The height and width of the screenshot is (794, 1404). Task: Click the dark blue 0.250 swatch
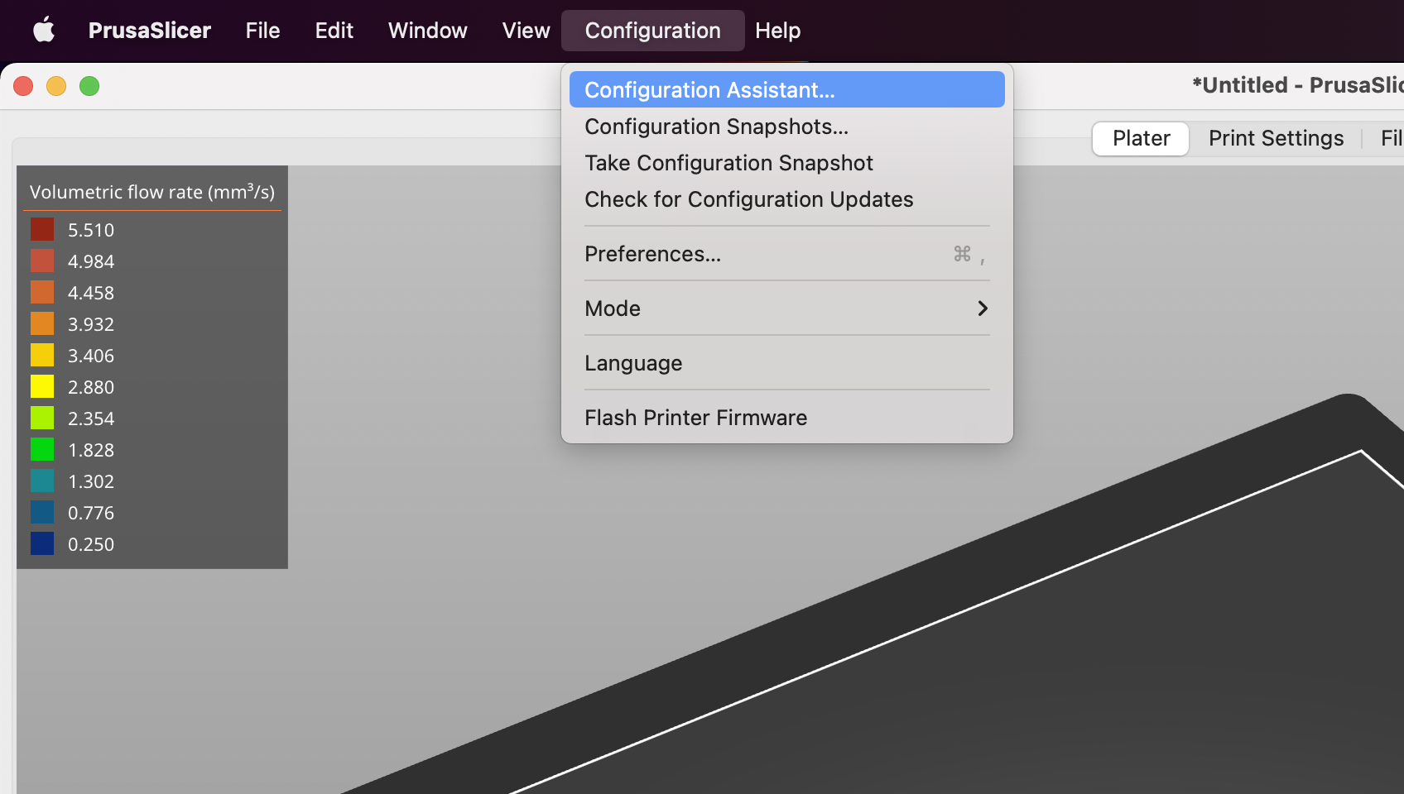click(42, 543)
